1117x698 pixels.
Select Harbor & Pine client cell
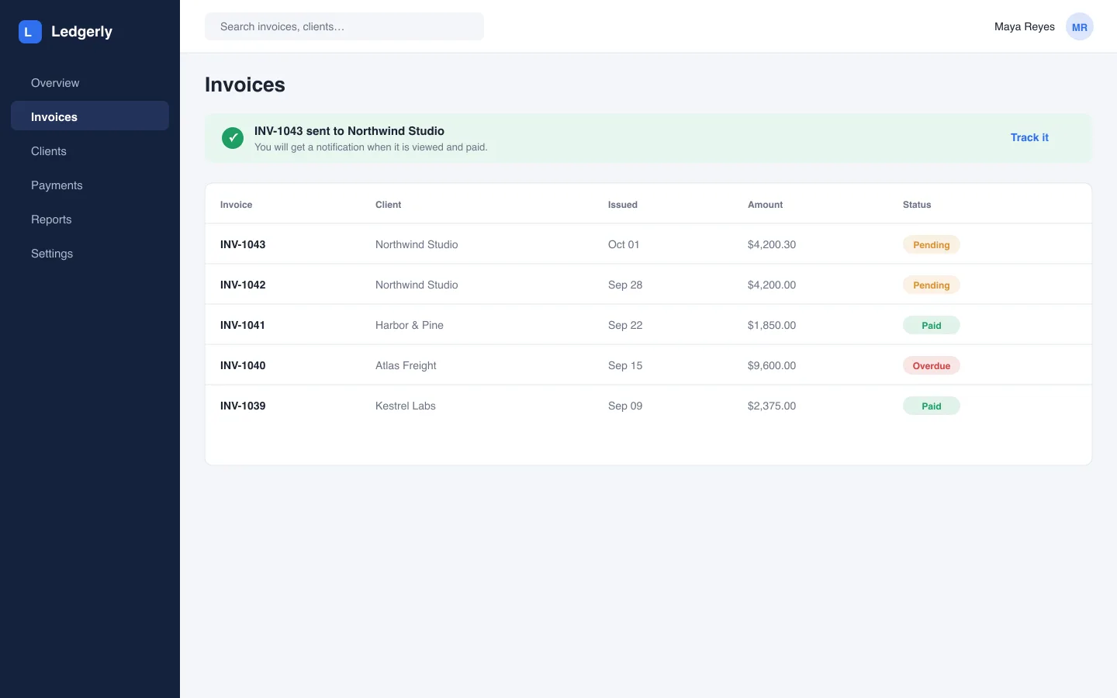coord(410,325)
